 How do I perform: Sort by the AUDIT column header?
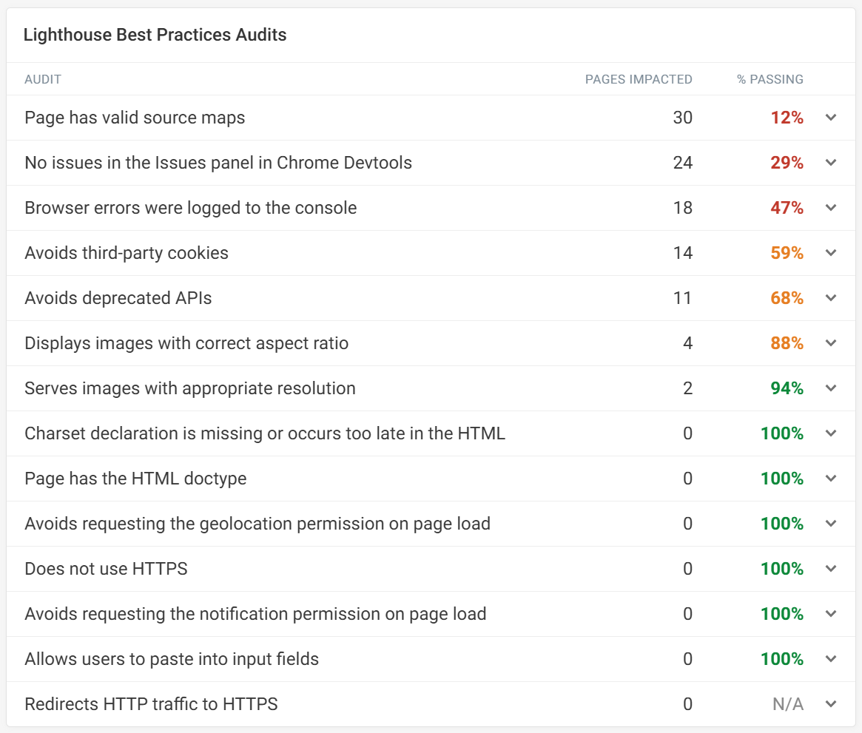(x=43, y=79)
